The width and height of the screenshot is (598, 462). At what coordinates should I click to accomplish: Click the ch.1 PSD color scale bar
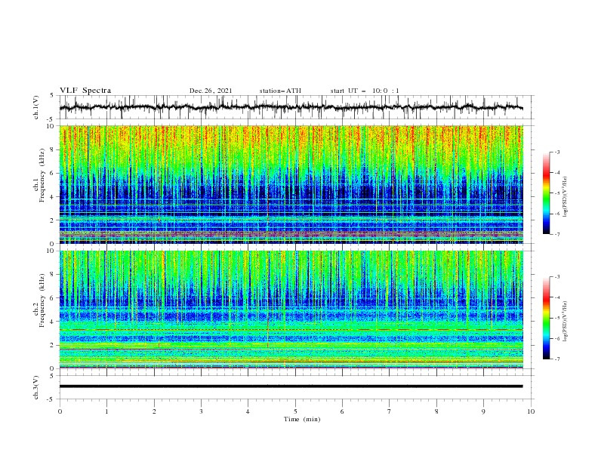tap(547, 193)
